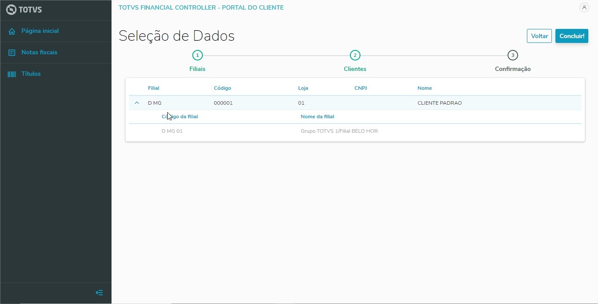Click the TOTVS logo in sidebar
The image size is (598, 304).
(x=24, y=10)
